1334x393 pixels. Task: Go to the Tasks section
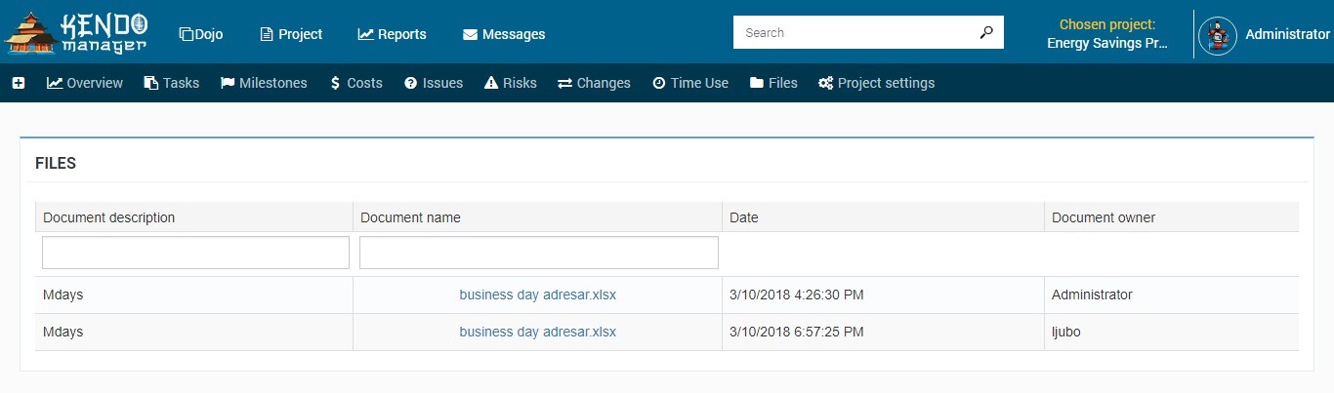[172, 83]
